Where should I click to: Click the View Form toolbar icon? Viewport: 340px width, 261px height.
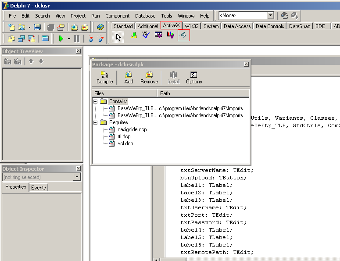21,39
